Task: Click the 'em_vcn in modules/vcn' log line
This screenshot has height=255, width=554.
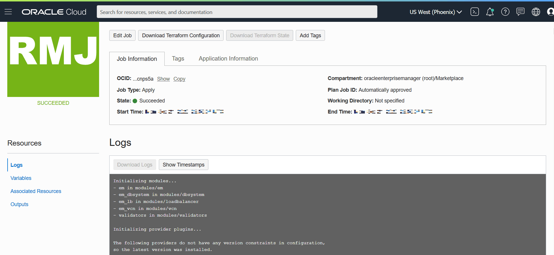Action: [x=145, y=209]
